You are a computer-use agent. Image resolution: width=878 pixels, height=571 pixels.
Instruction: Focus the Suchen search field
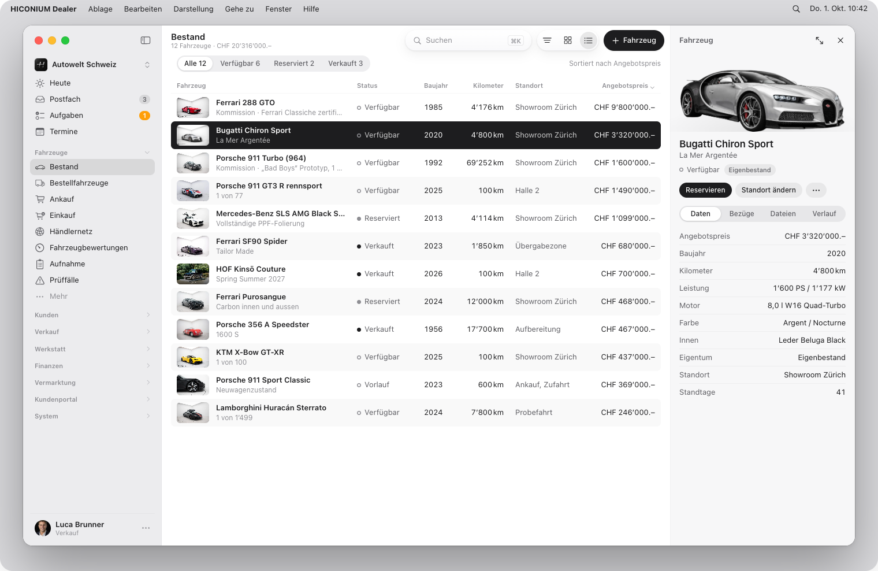click(468, 40)
